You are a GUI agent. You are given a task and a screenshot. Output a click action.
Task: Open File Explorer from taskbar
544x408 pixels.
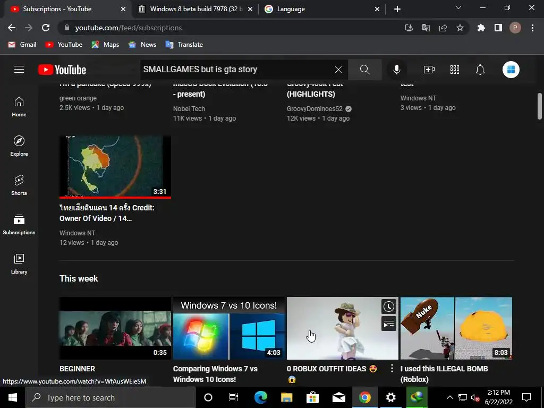pos(286,397)
